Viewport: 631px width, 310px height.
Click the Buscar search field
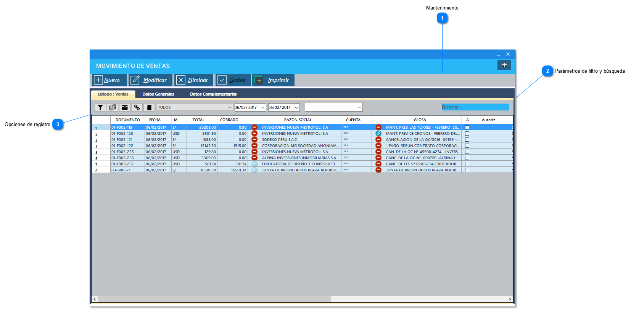[475, 107]
